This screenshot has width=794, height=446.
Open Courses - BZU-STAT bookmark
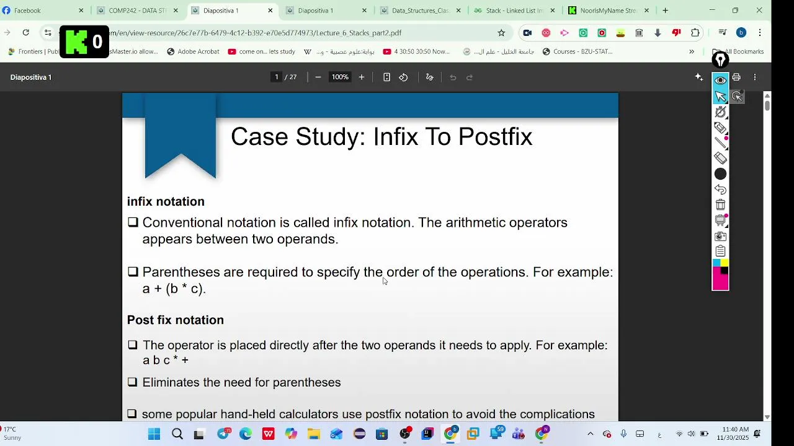point(578,51)
